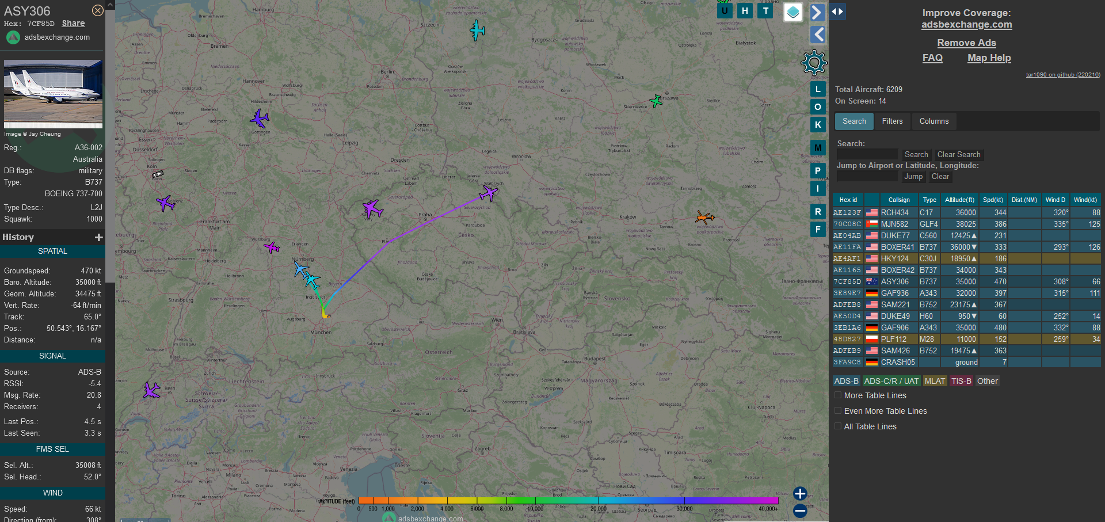Toggle the P map option button
This screenshot has width=1105, height=522.
(818, 171)
